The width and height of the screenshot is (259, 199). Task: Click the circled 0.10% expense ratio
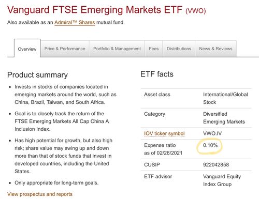coord(210,145)
